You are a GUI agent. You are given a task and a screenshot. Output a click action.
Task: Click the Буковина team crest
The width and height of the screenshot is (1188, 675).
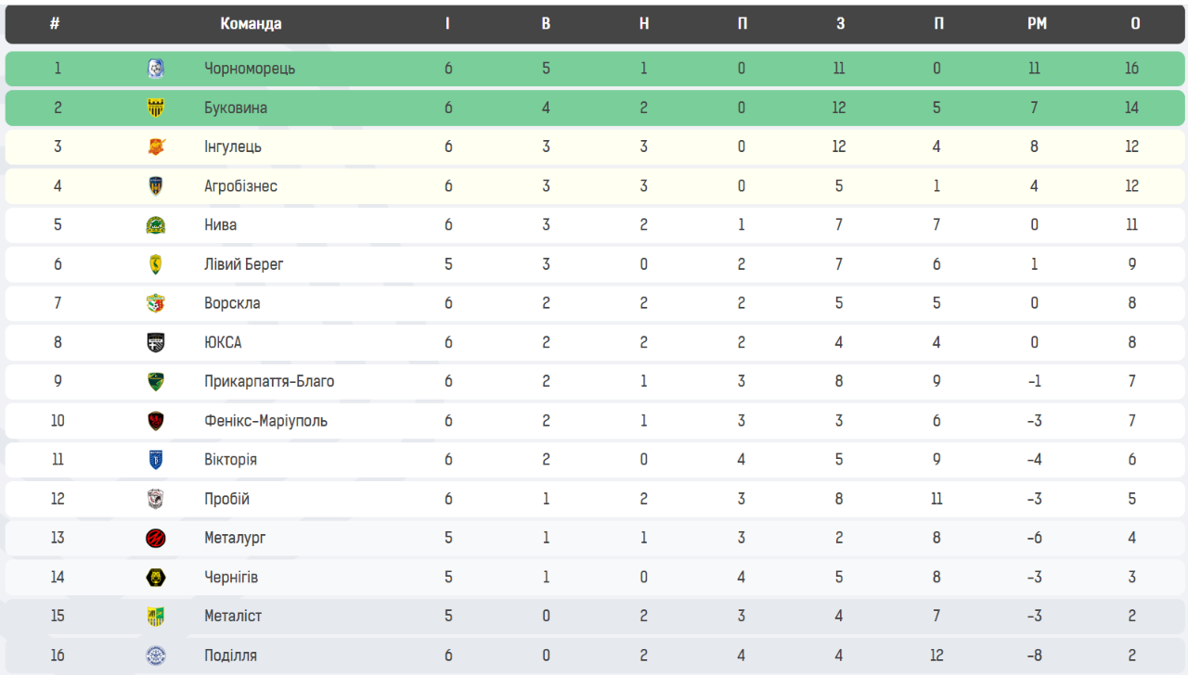tap(156, 108)
